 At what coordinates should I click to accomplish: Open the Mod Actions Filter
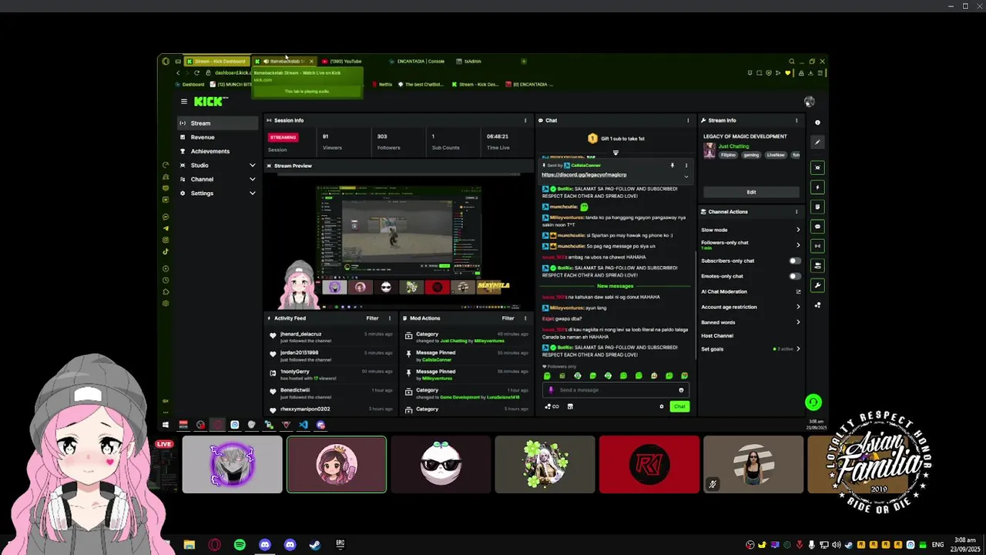[508, 318]
